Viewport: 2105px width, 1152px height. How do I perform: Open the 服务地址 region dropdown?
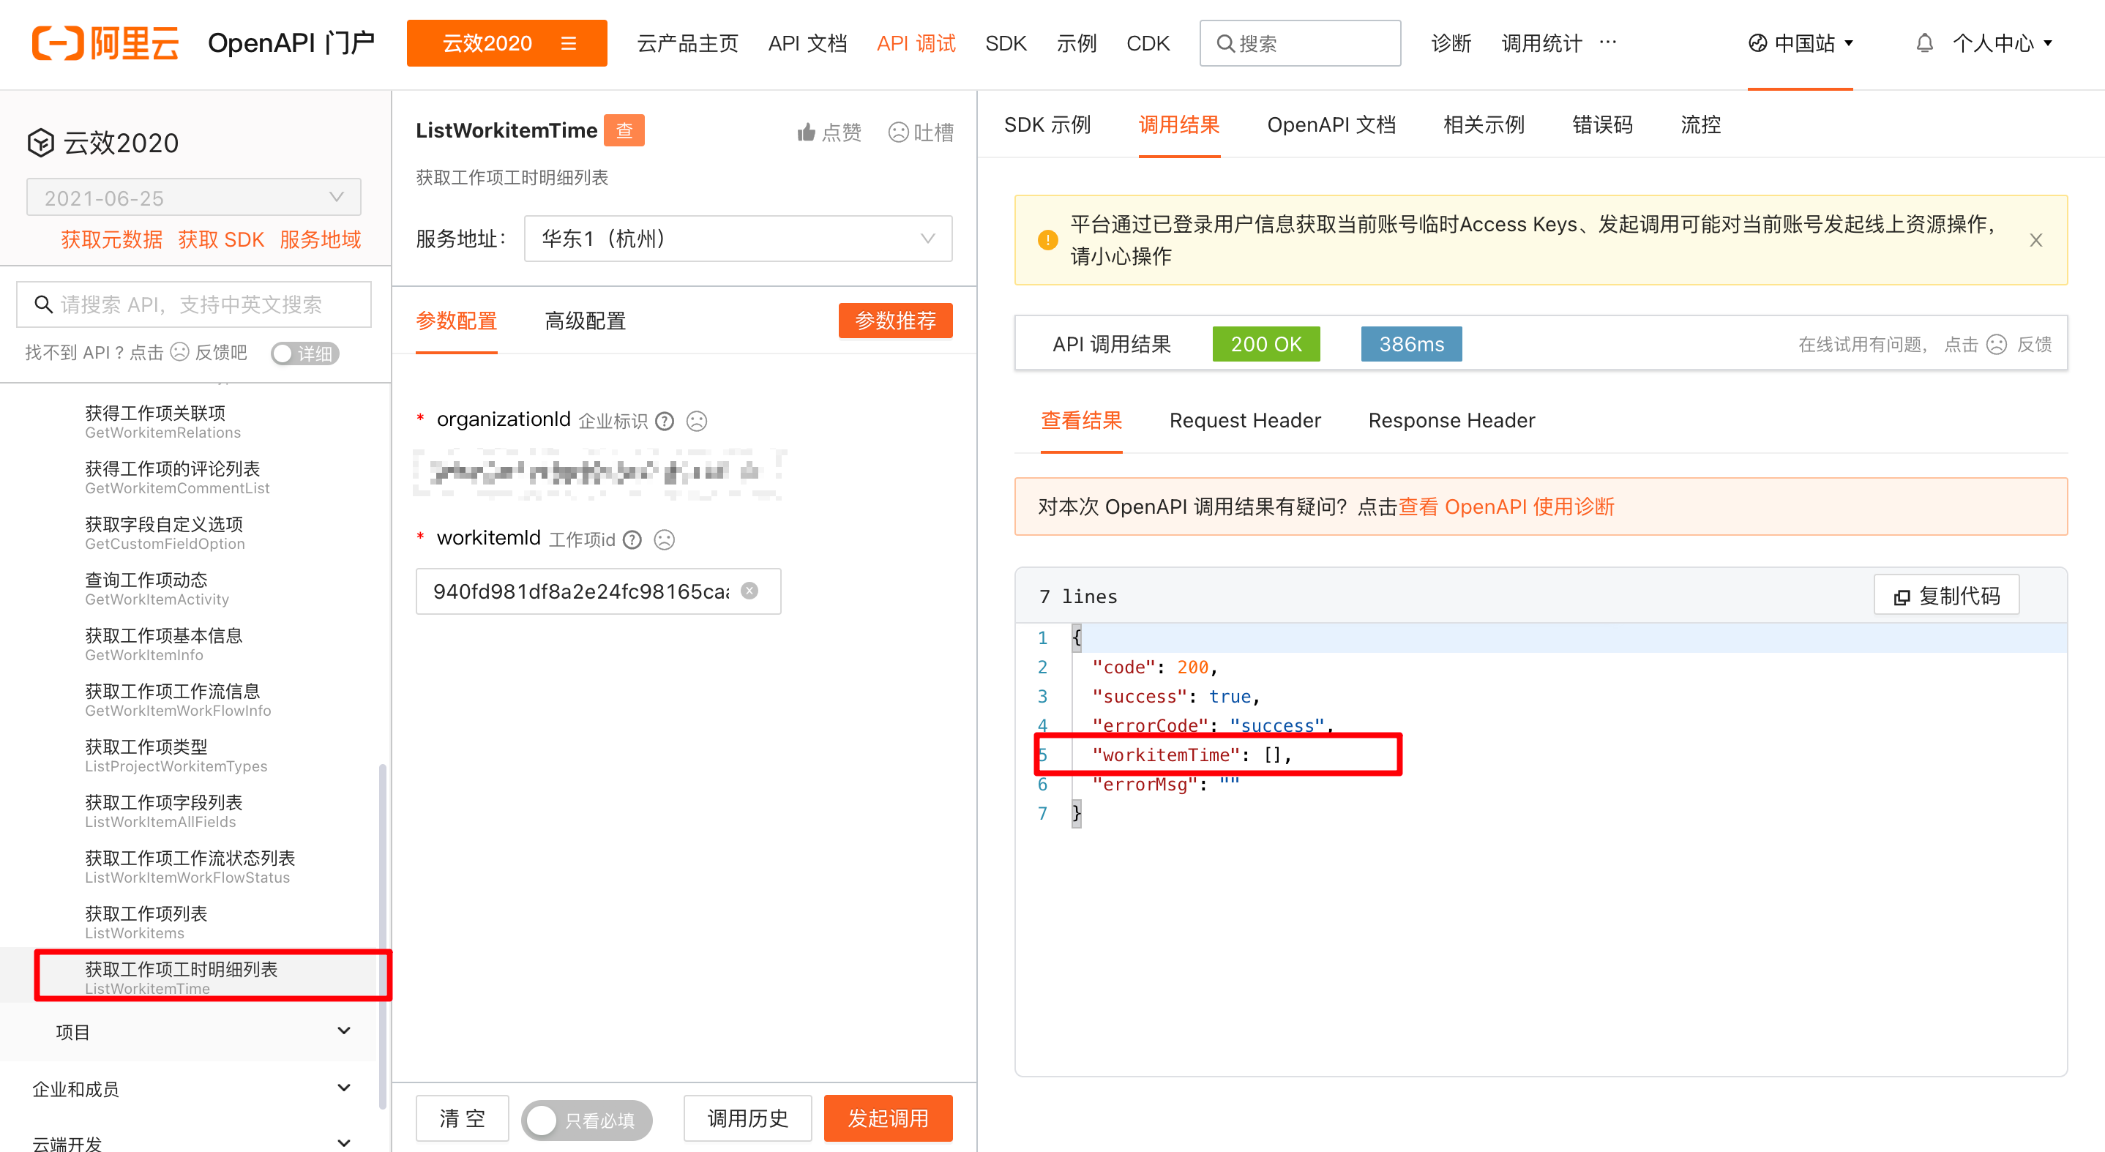[737, 239]
